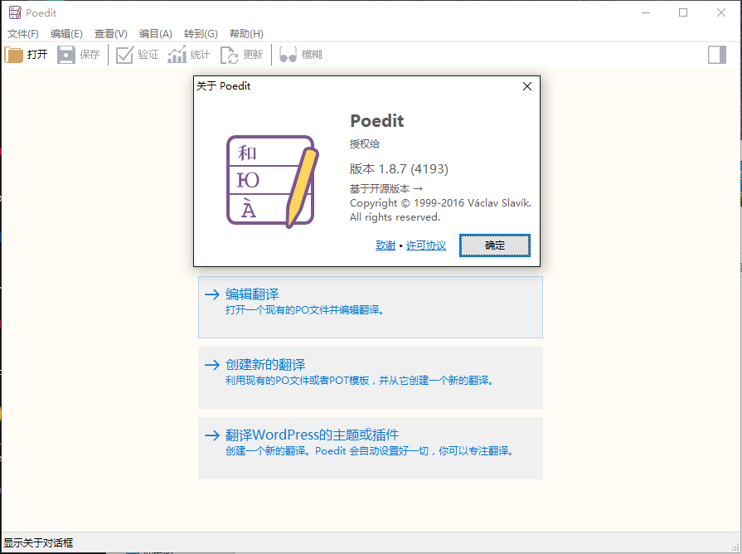Close the 关于 Poedit dialog
The width and height of the screenshot is (742, 554).
point(527,86)
